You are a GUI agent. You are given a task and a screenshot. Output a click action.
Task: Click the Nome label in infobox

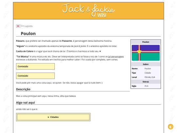tap(135, 69)
